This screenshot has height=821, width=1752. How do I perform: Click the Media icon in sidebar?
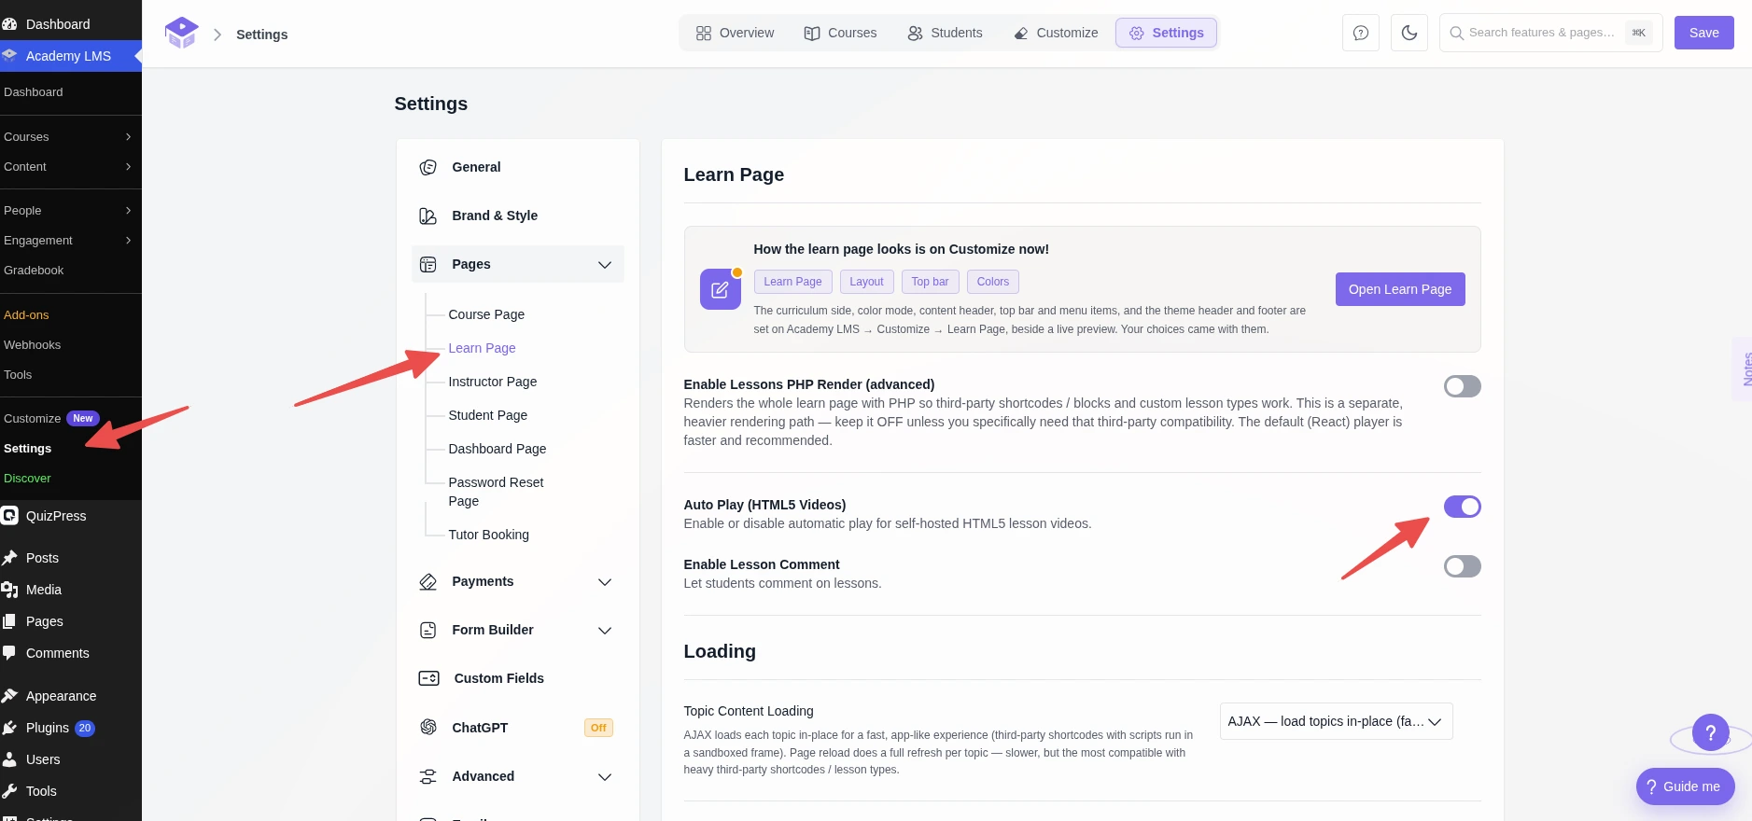(10, 590)
